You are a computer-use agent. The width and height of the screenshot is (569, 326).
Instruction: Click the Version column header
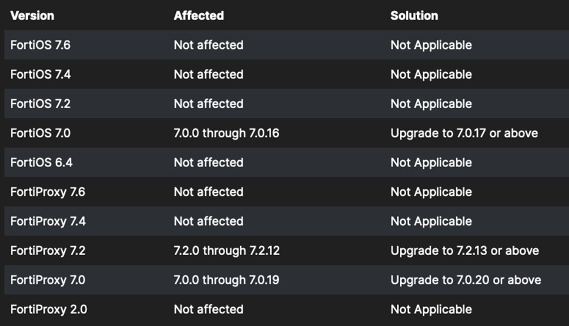tap(32, 16)
